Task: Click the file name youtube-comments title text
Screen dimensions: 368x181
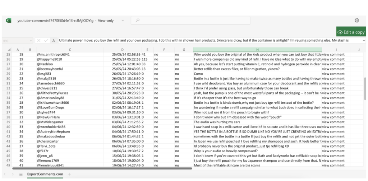Action: click(55, 20)
